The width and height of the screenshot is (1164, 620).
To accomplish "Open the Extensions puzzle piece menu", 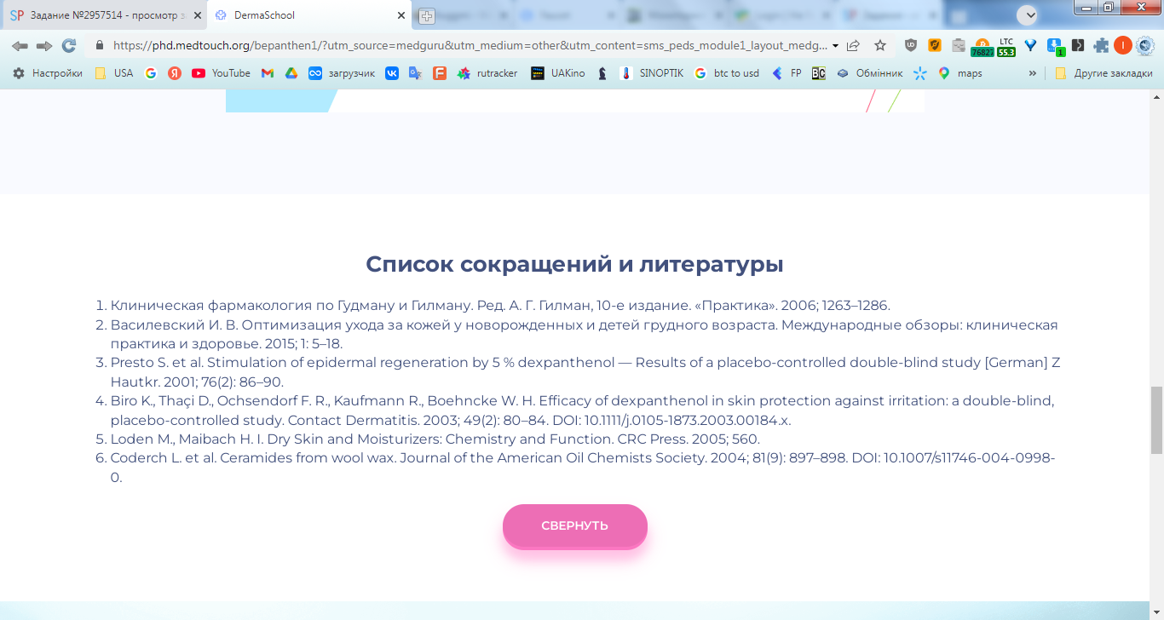I will coord(1102,46).
